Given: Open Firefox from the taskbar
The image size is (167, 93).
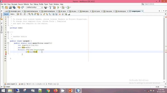Looking at the screenshot, I should pyautogui.click(x=56, y=91).
